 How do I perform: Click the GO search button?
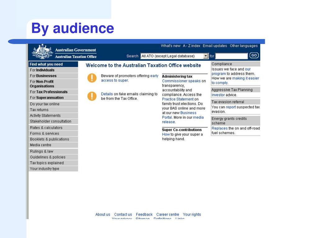pos(254,55)
